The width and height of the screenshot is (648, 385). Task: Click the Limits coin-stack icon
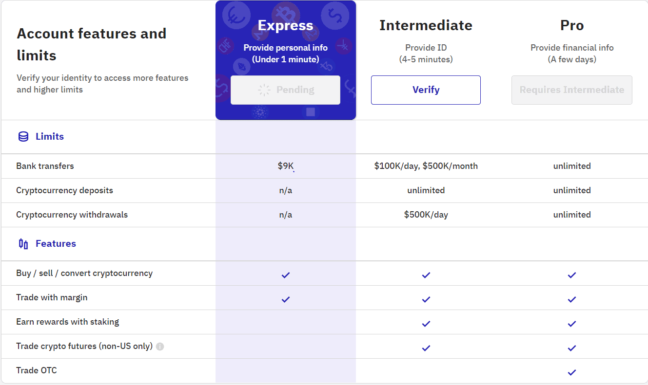click(x=23, y=137)
